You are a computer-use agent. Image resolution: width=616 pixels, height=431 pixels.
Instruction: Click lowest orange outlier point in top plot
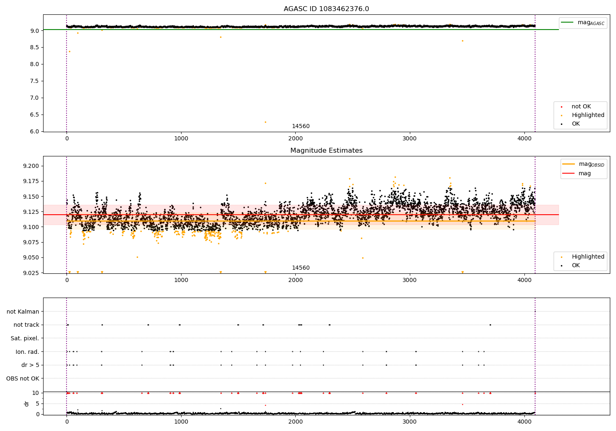point(265,122)
